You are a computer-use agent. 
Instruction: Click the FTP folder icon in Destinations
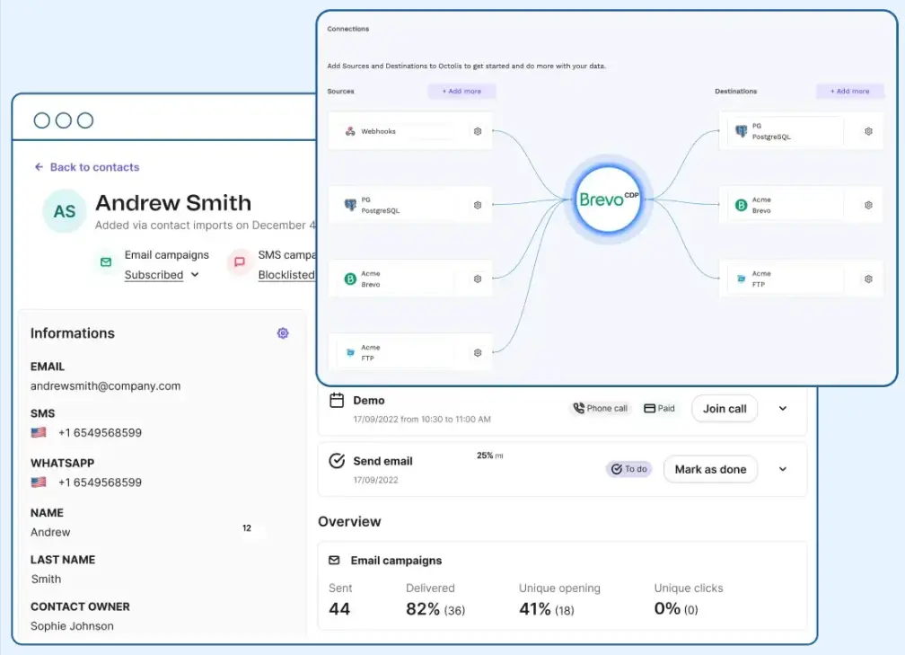coord(741,279)
